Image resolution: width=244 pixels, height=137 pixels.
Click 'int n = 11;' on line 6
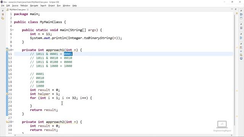[x=41, y=34]
